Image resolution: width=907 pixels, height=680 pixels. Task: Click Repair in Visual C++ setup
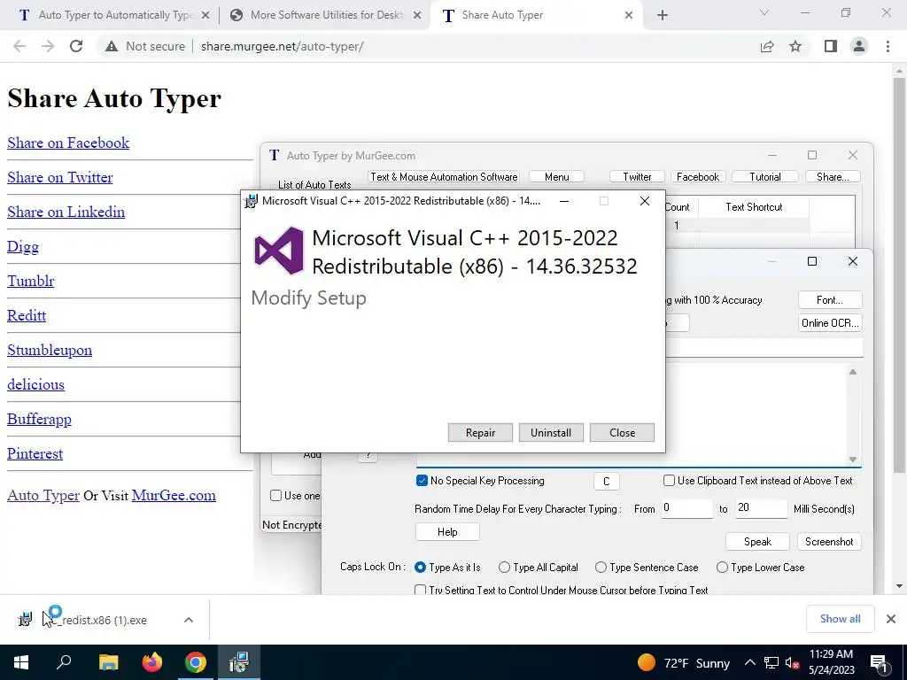pyautogui.click(x=480, y=432)
